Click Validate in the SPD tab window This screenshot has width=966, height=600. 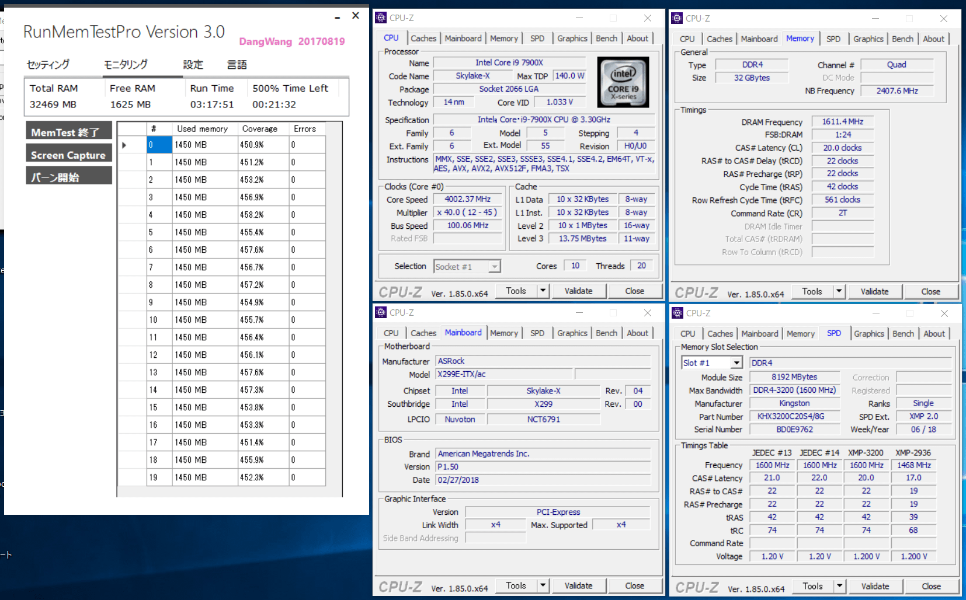pos(875,586)
